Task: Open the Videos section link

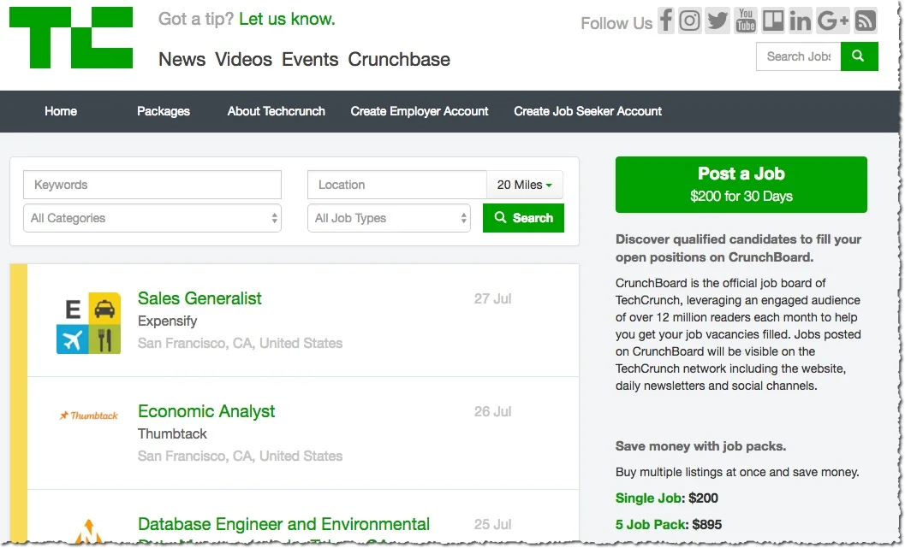Action: coord(243,59)
